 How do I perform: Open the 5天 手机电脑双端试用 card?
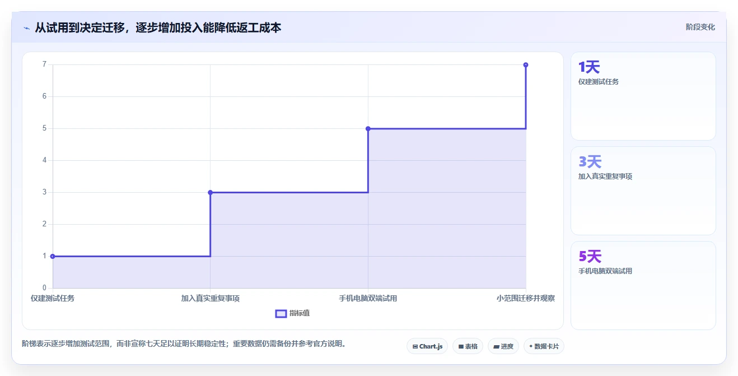coord(643,285)
